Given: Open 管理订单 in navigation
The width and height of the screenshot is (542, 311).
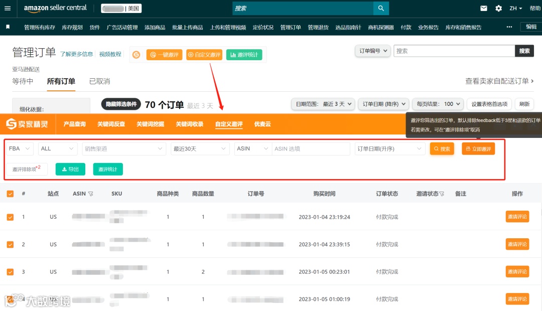Looking at the screenshot, I should [291, 27].
